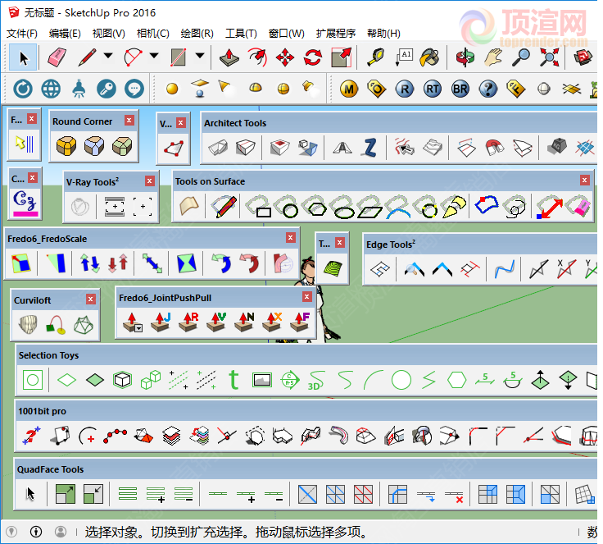603x544 pixels.
Task: Select the V Vector Push Pull tool
Action: (216, 322)
